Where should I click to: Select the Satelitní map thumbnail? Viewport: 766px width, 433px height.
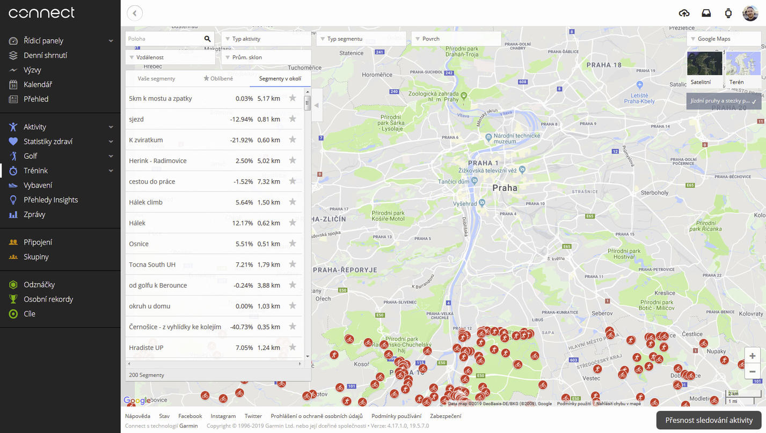(704, 68)
